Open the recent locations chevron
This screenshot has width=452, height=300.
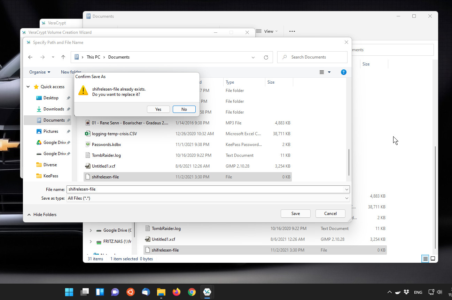point(53,57)
